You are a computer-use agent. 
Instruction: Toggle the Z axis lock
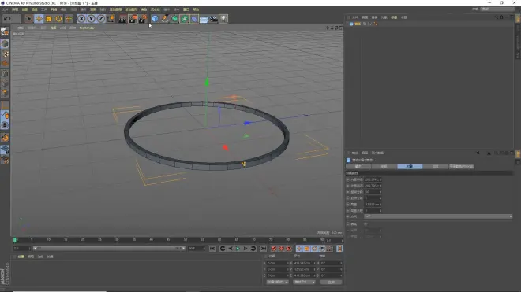tap(101, 19)
